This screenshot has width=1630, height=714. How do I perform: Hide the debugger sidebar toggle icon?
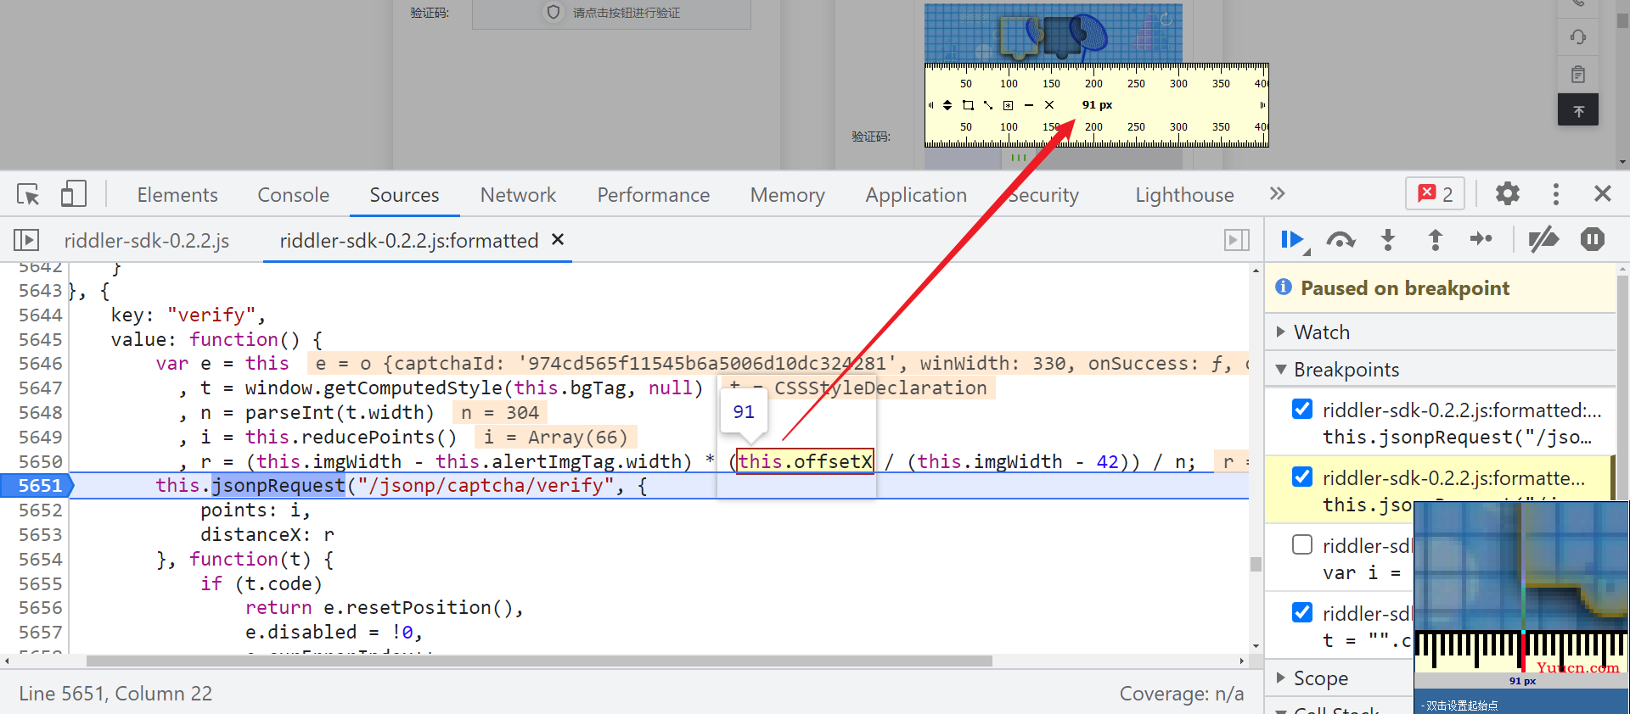(1236, 240)
